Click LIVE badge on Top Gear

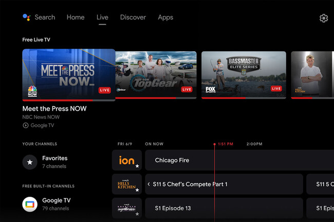[187, 89]
